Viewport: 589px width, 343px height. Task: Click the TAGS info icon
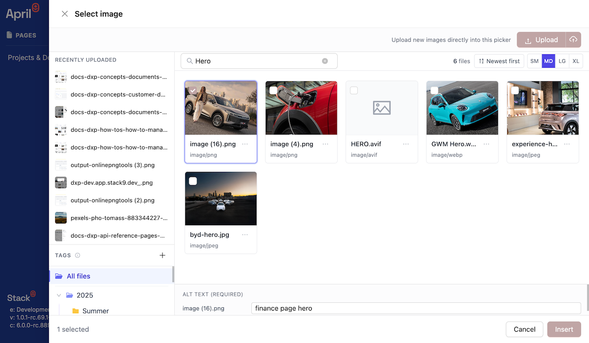[x=78, y=255]
